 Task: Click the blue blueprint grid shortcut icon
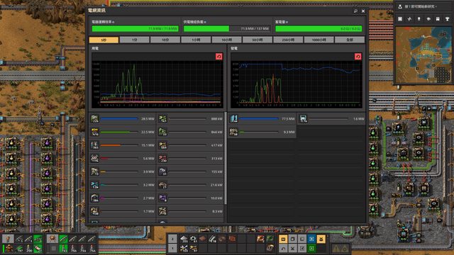[x=311, y=239]
